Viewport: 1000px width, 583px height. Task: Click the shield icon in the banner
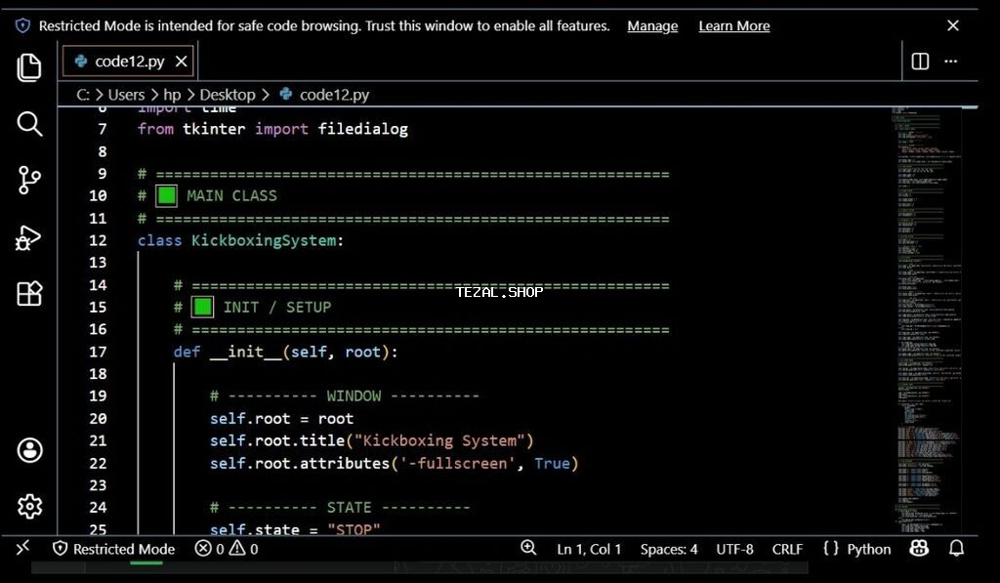(22, 25)
